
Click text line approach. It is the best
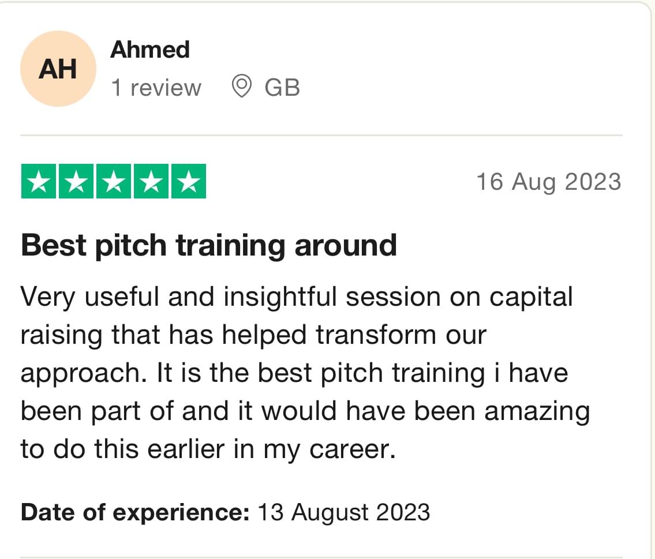tap(294, 374)
